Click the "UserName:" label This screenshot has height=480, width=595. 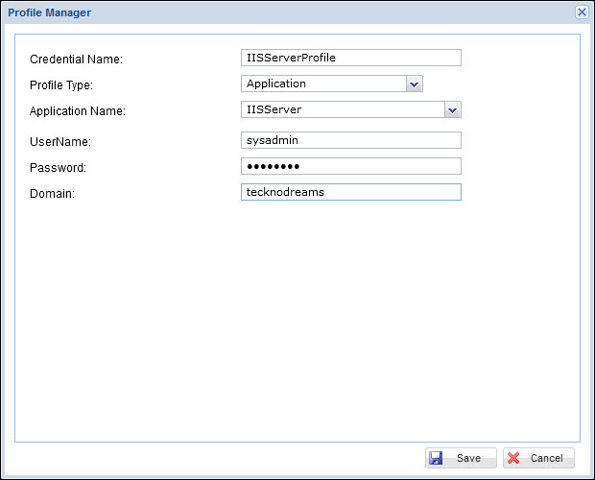pos(59,142)
